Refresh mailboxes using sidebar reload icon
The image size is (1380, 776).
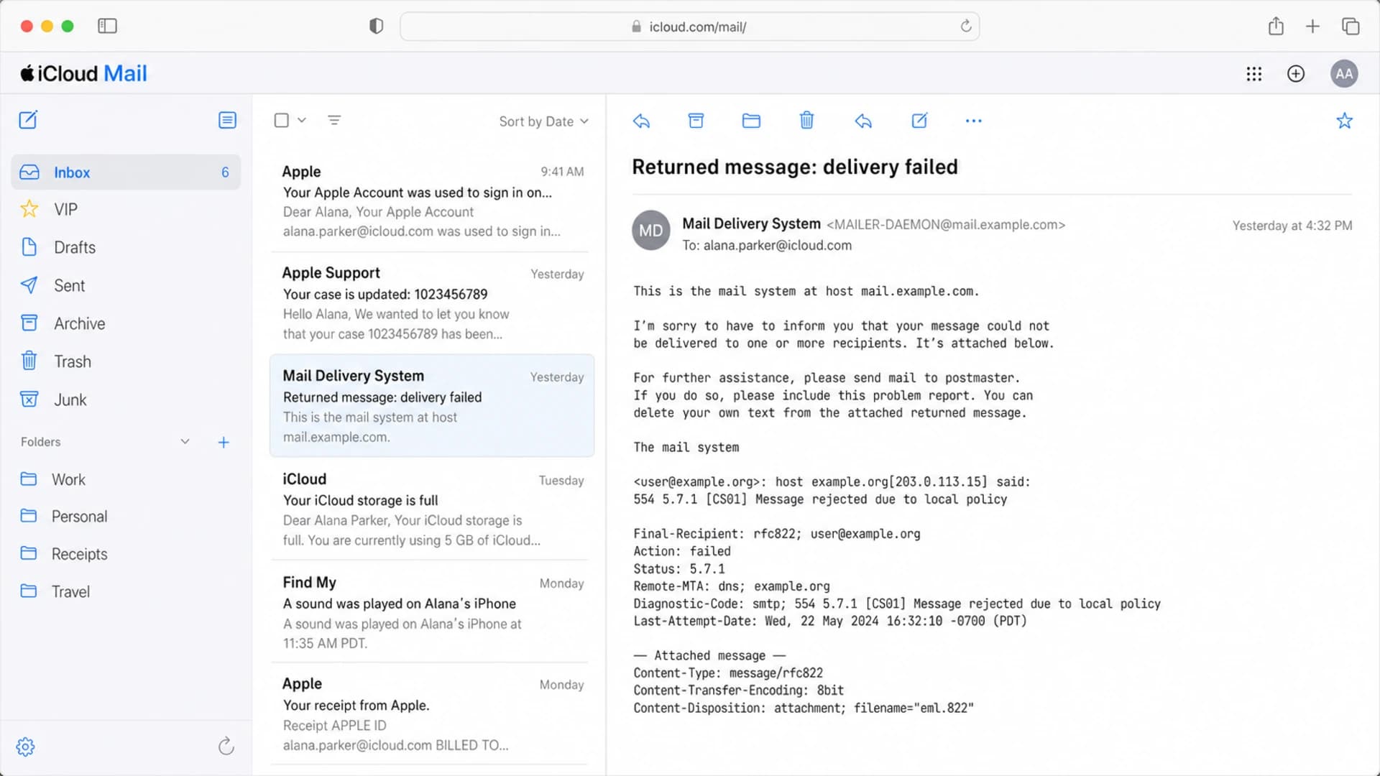coord(226,747)
